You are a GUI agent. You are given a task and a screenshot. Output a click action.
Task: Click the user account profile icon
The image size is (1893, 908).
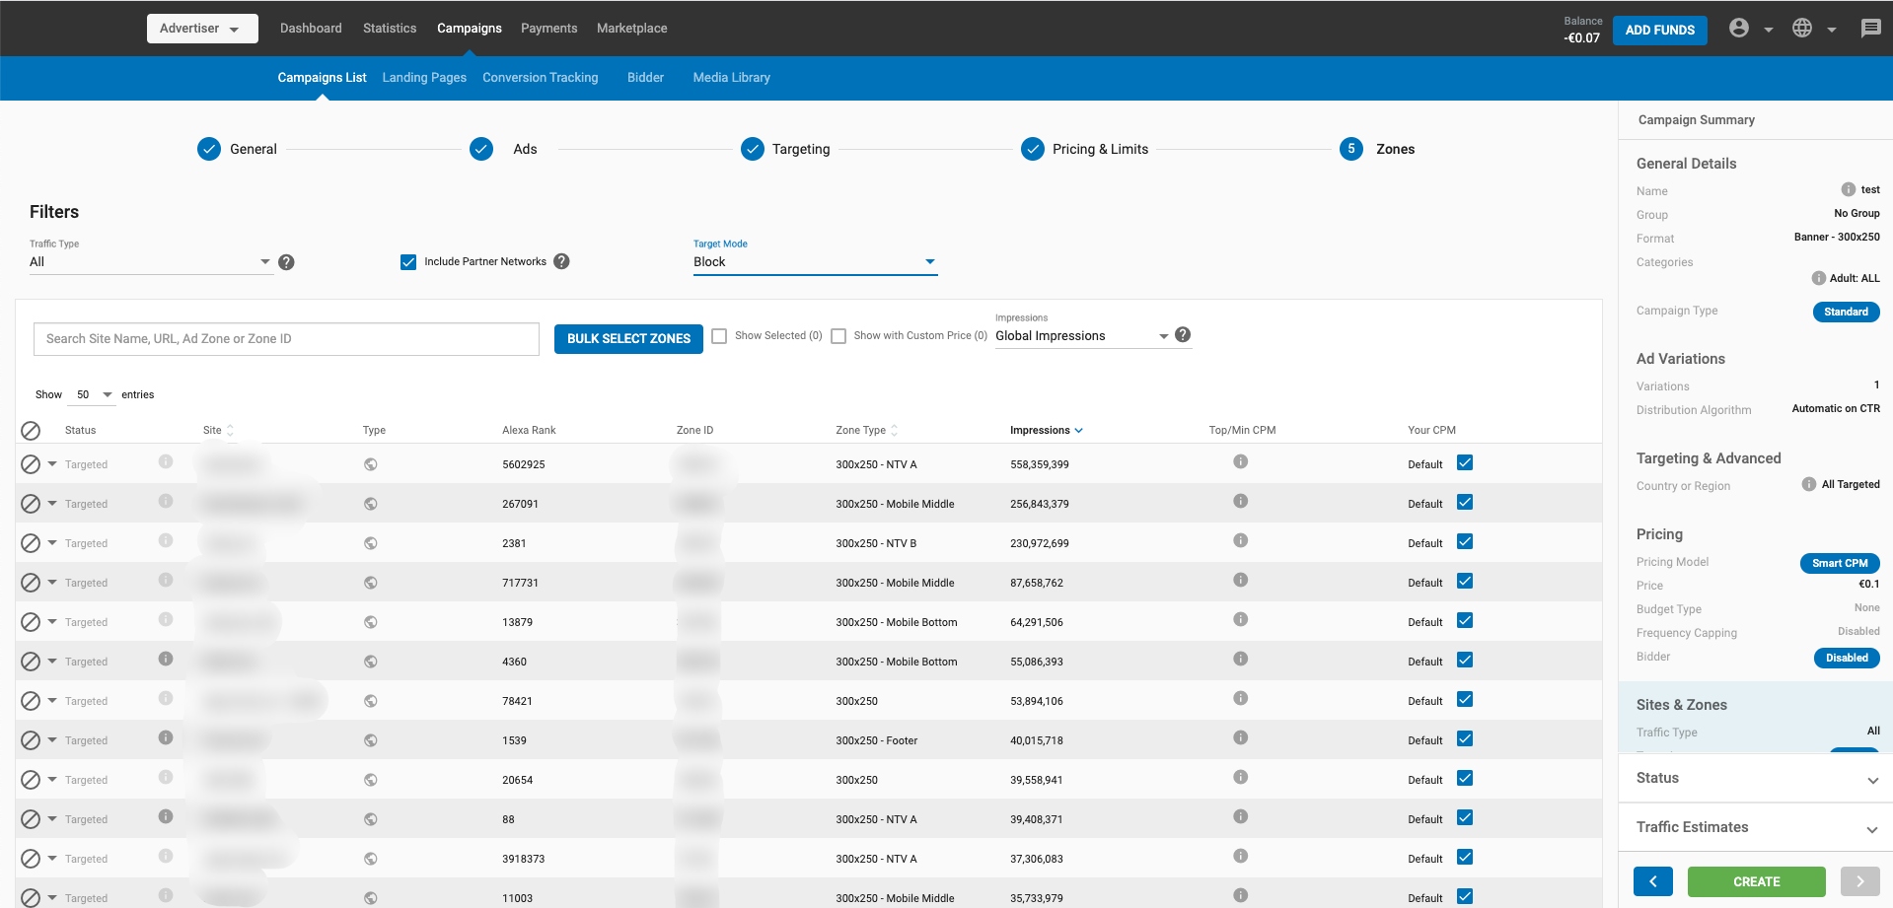(1739, 29)
